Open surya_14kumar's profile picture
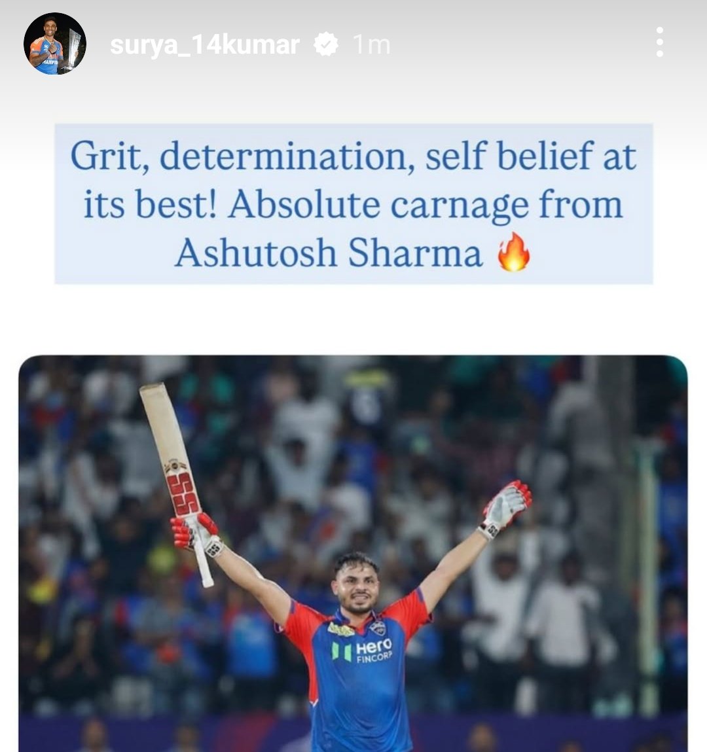707x752 pixels. point(55,44)
